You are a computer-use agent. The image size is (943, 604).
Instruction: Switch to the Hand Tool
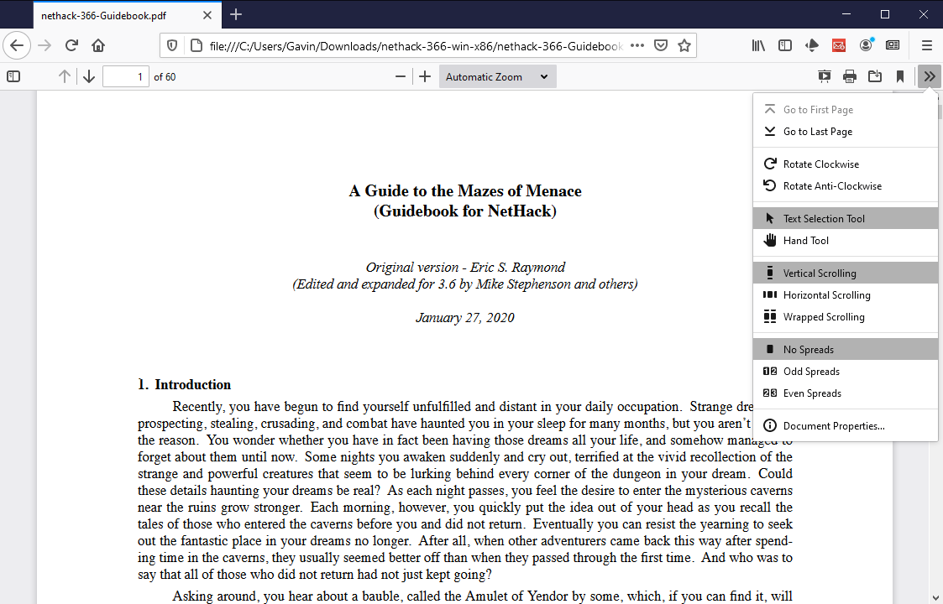(x=805, y=241)
